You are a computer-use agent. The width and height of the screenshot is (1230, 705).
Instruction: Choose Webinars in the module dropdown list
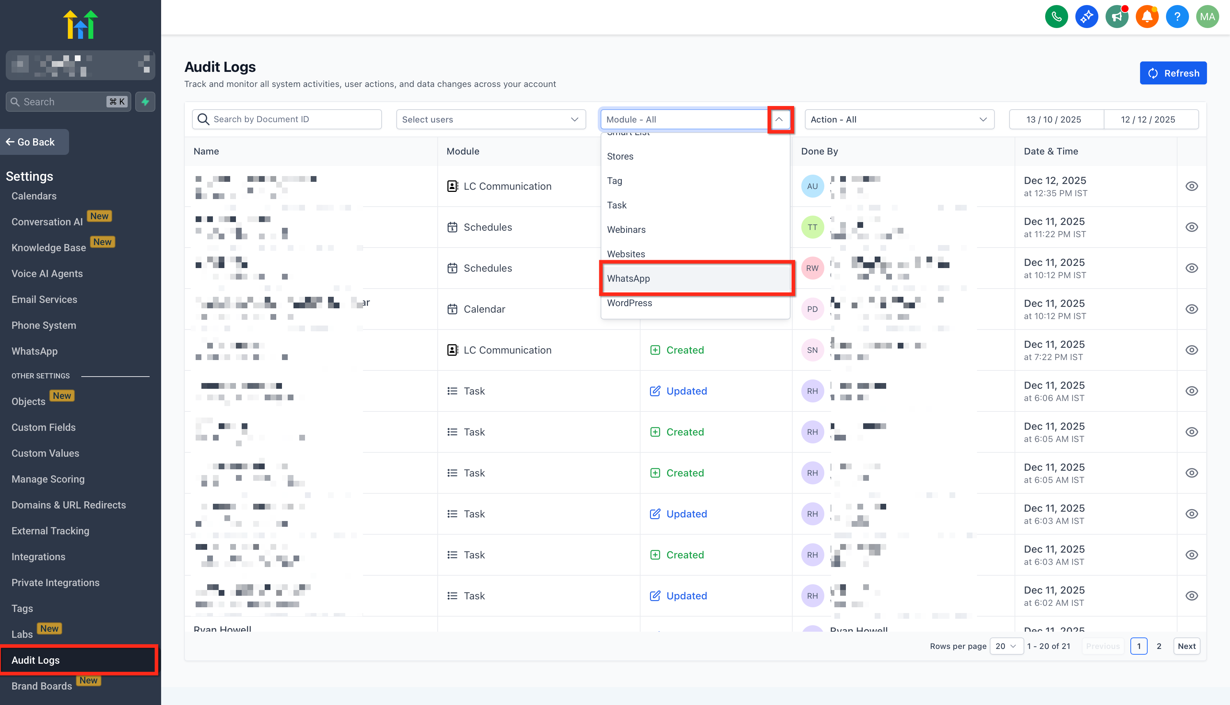[x=626, y=230]
